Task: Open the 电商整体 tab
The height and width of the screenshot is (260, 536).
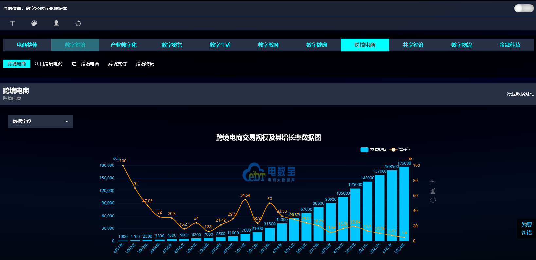Action: point(27,45)
